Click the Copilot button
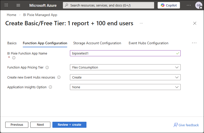Screen dimensions: 204x133 pos(169,5)
